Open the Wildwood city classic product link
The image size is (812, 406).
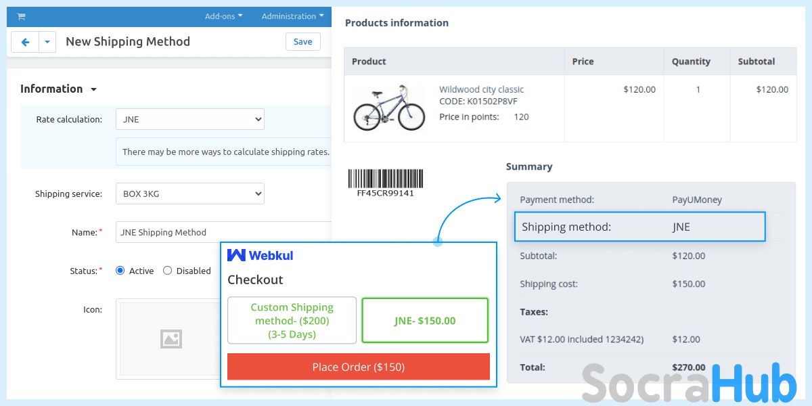[x=481, y=89]
